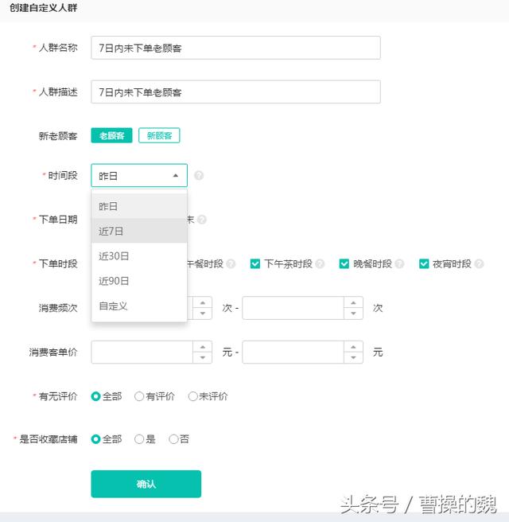Choose 否 for 是否收藏店铺
This screenshot has width=509, height=522.
click(x=173, y=439)
